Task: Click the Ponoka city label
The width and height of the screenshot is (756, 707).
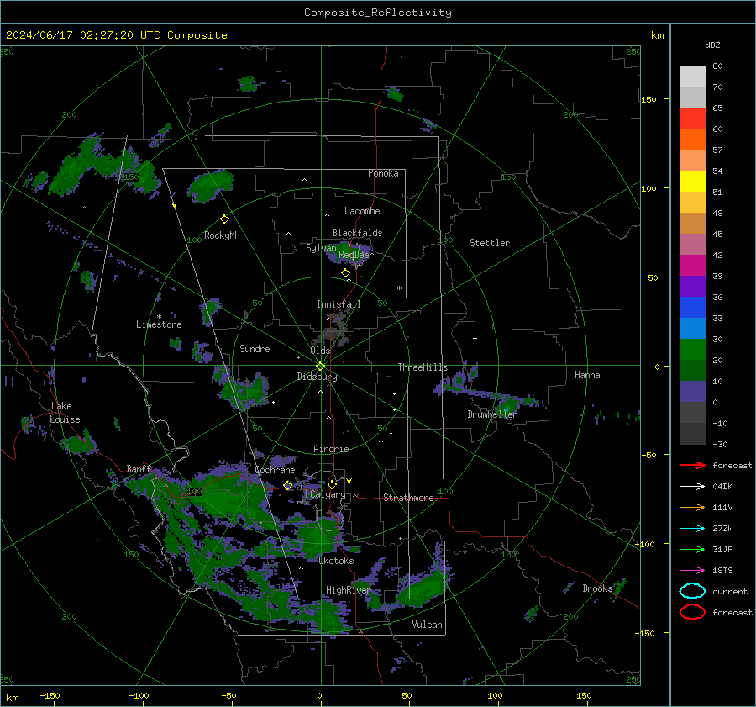Action: [x=383, y=173]
